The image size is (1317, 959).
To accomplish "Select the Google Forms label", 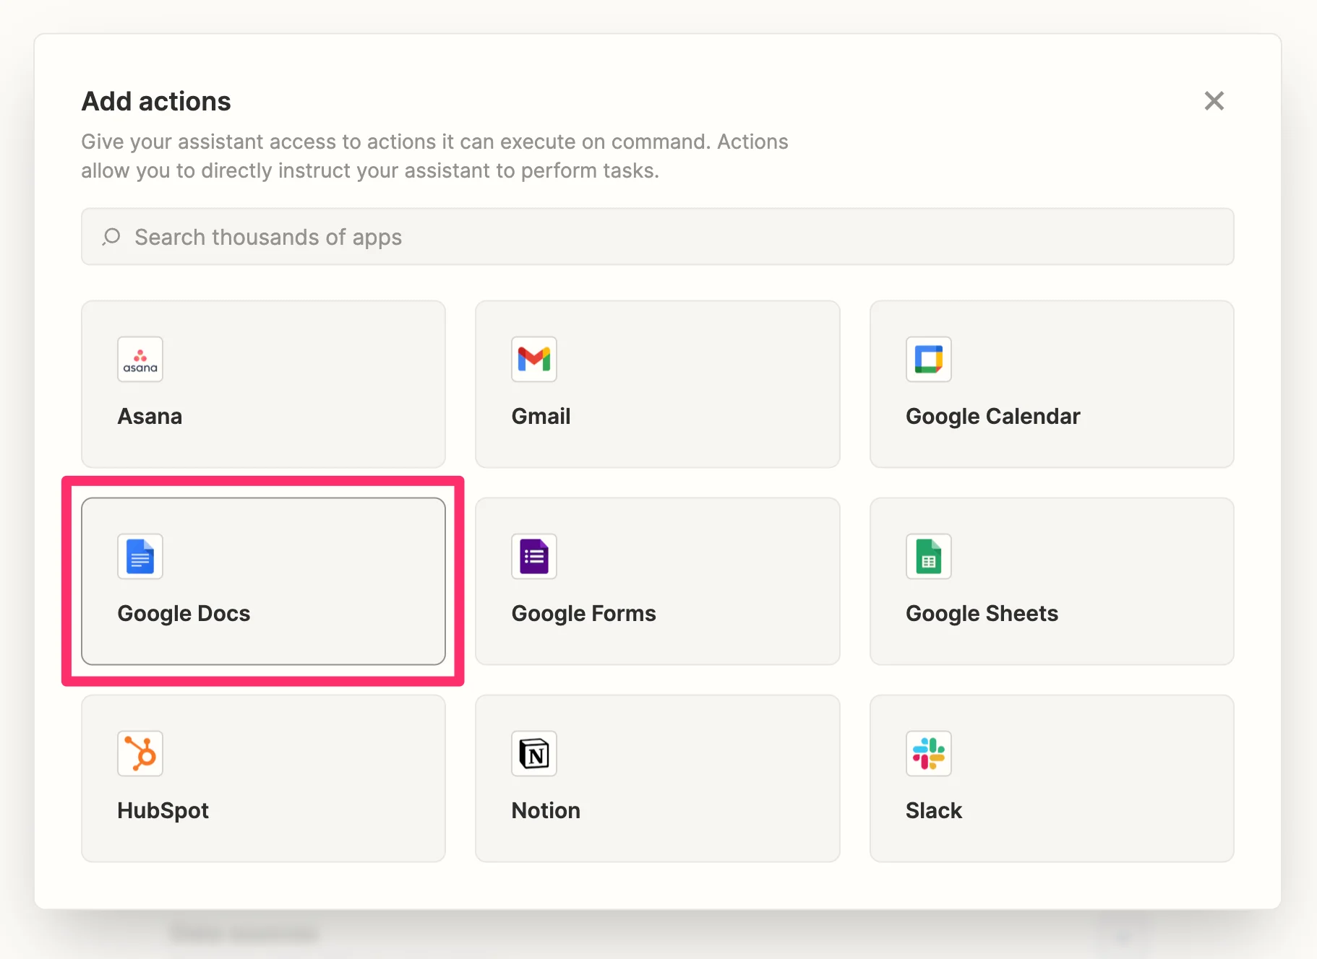I will click(584, 614).
